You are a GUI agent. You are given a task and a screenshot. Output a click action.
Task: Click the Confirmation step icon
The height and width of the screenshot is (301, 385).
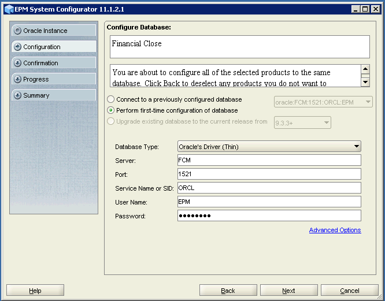pyautogui.click(x=17, y=63)
